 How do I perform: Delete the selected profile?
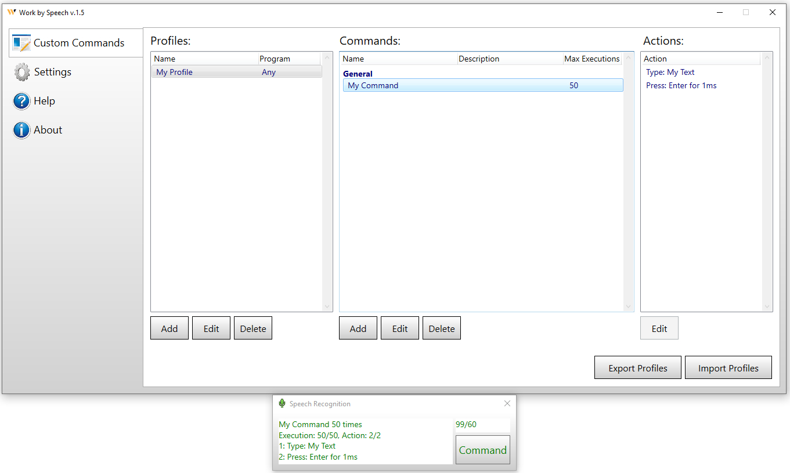[253, 328]
